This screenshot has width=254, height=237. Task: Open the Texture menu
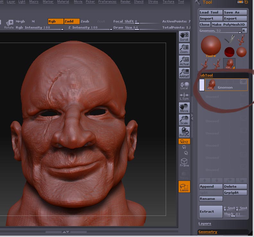point(168,2)
